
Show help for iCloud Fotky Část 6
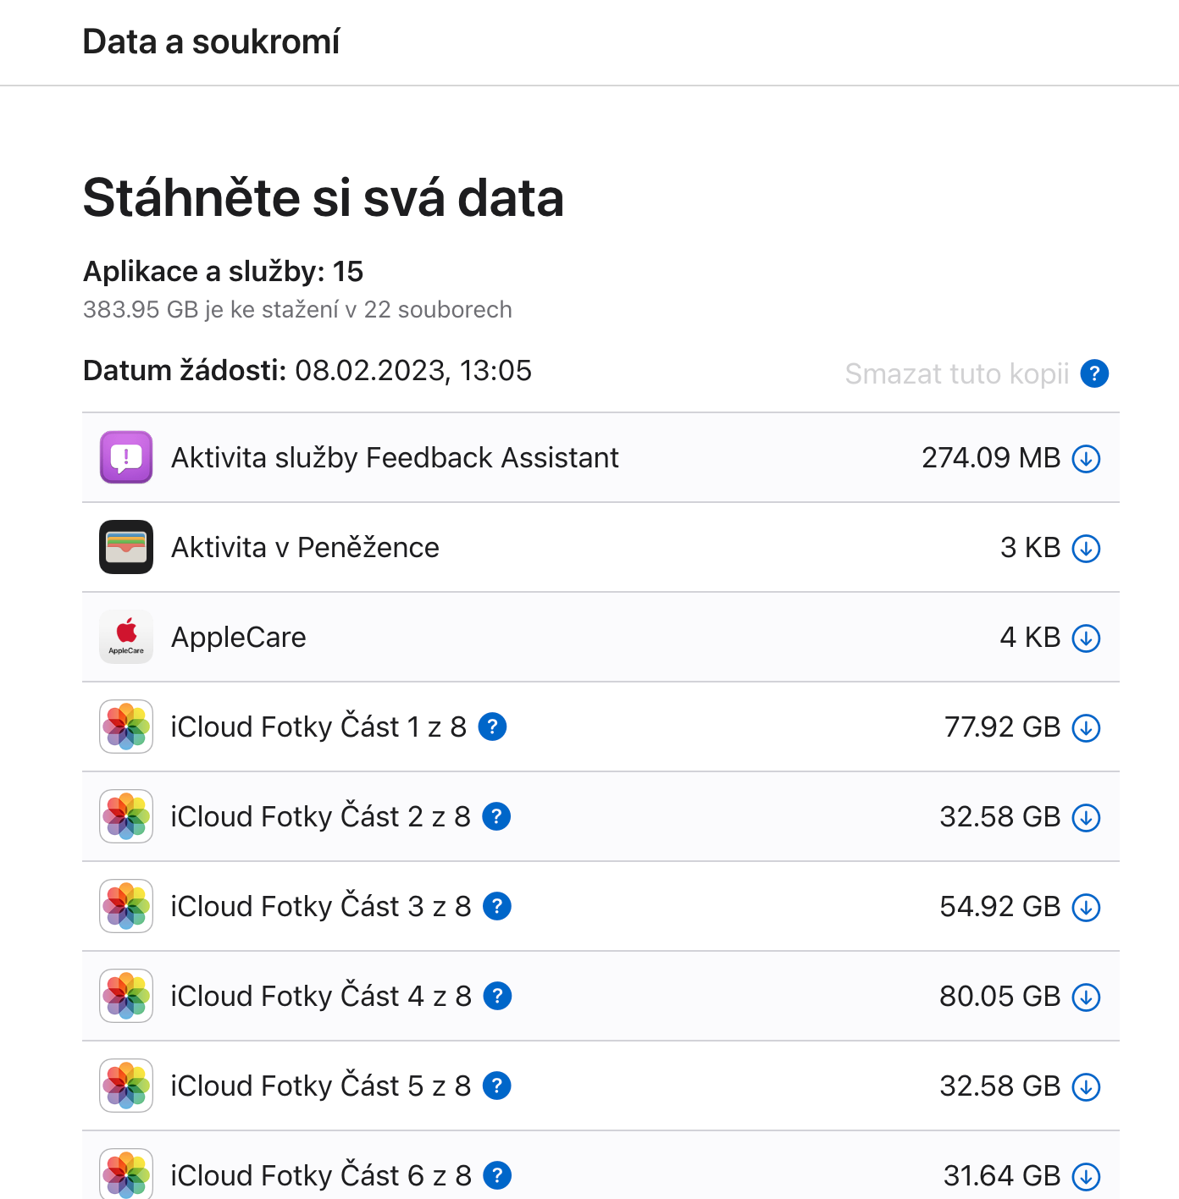497,1175
